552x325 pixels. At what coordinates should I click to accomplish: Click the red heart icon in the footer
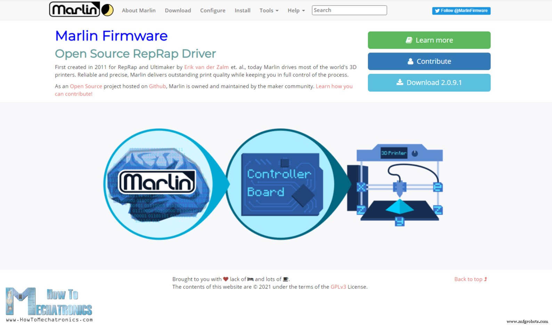pos(226,279)
